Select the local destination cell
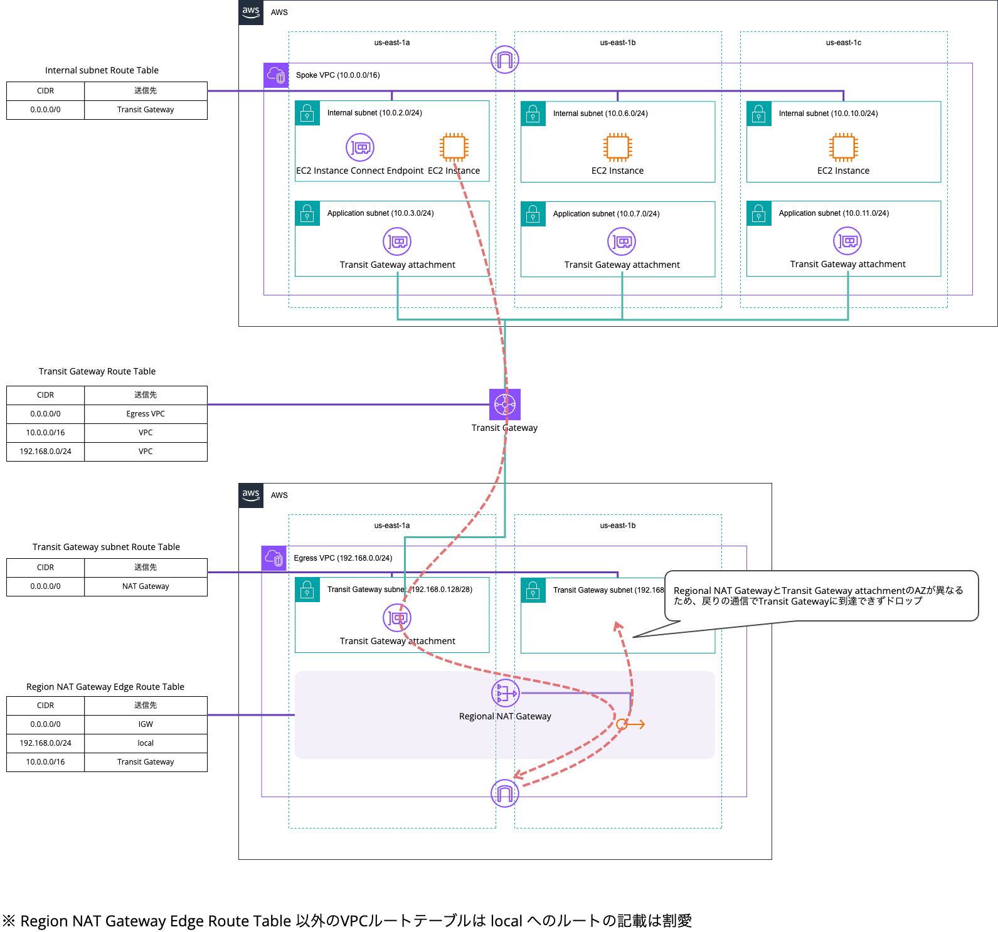This screenshot has width=998, height=932. click(146, 743)
